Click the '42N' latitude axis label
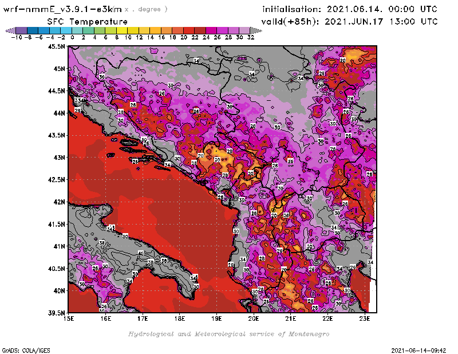 [59, 202]
